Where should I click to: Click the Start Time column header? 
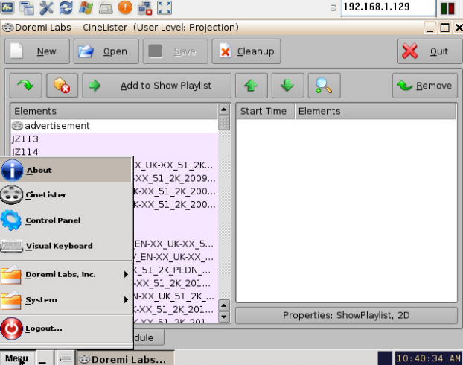[265, 111]
